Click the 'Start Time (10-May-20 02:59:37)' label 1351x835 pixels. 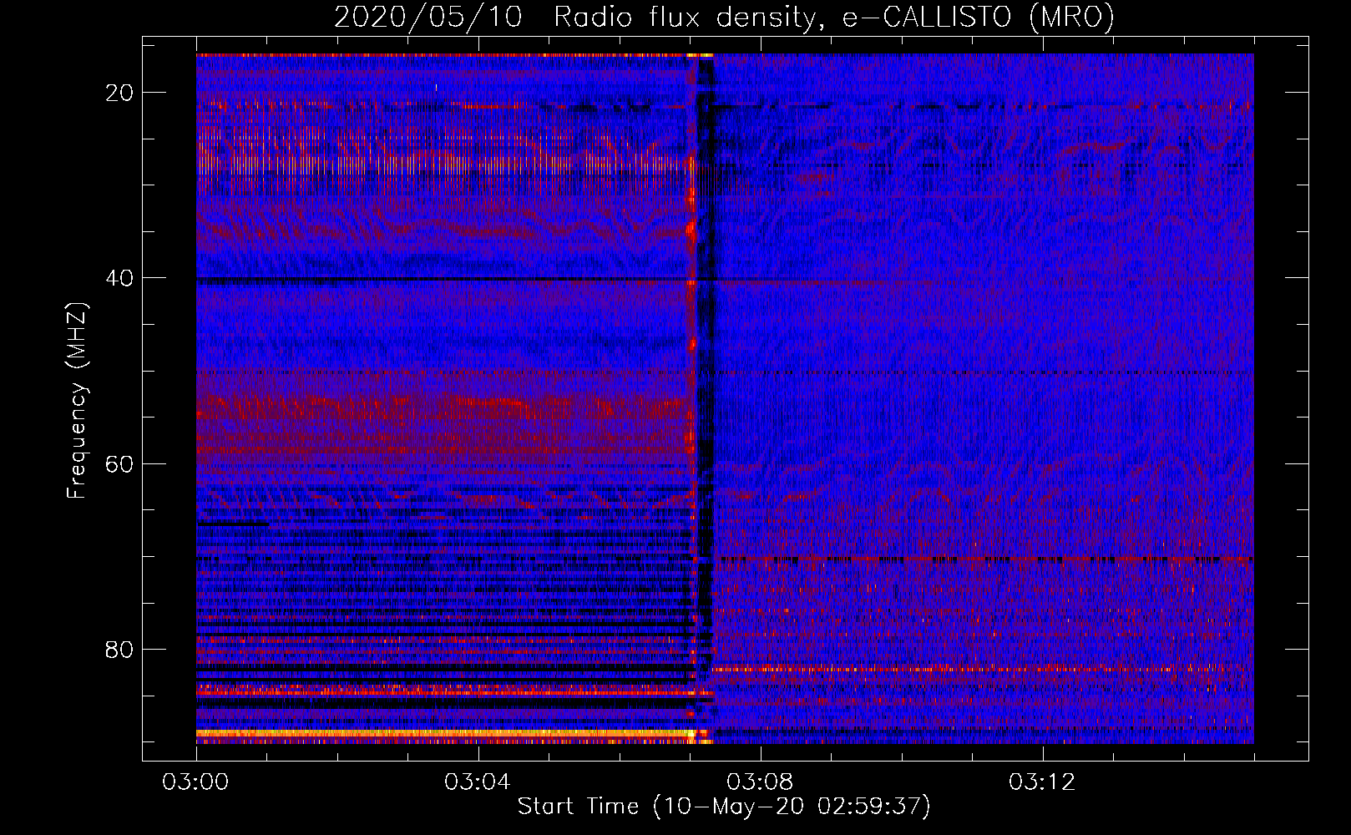pyautogui.click(x=724, y=807)
